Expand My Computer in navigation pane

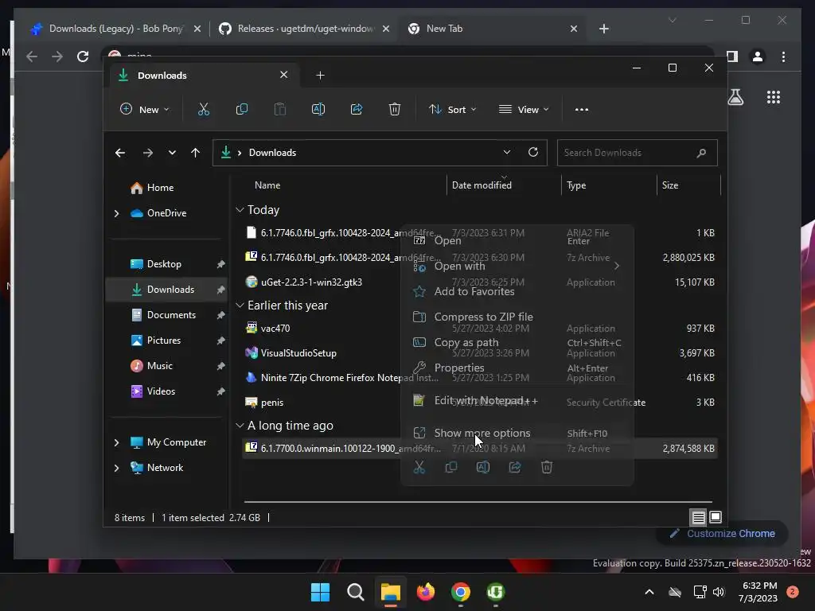click(116, 442)
